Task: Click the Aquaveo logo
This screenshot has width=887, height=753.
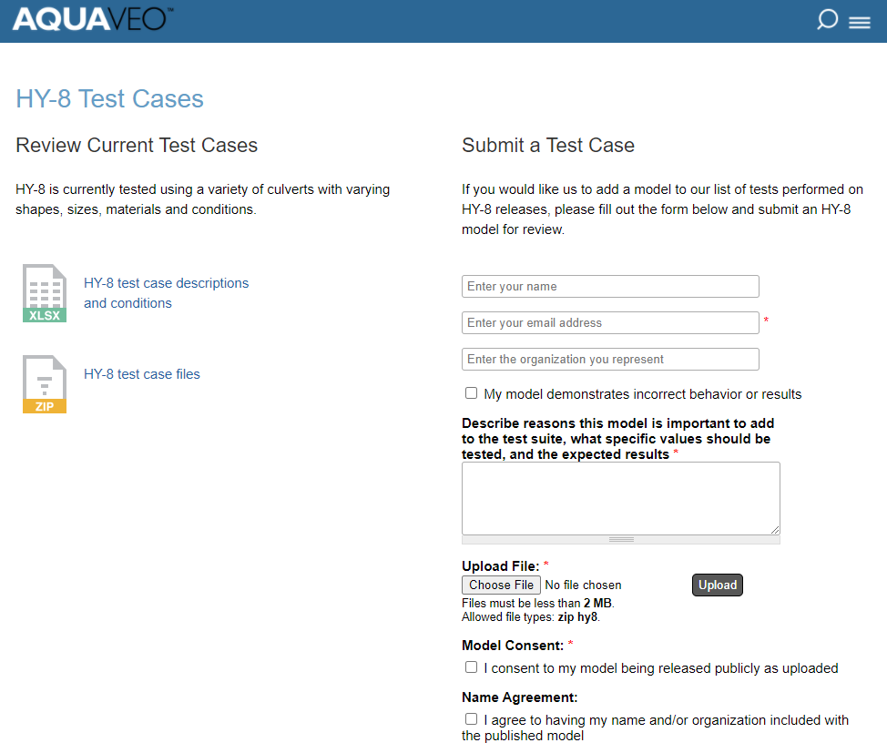Action: click(93, 19)
